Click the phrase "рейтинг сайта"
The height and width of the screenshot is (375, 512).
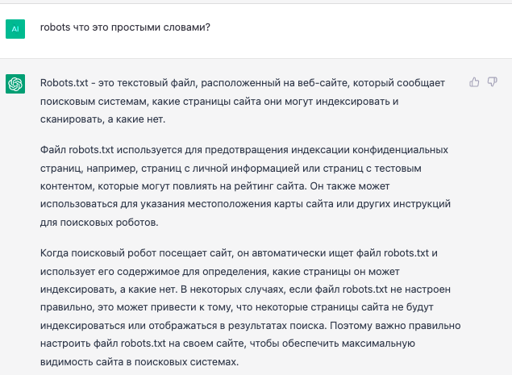tap(271, 186)
